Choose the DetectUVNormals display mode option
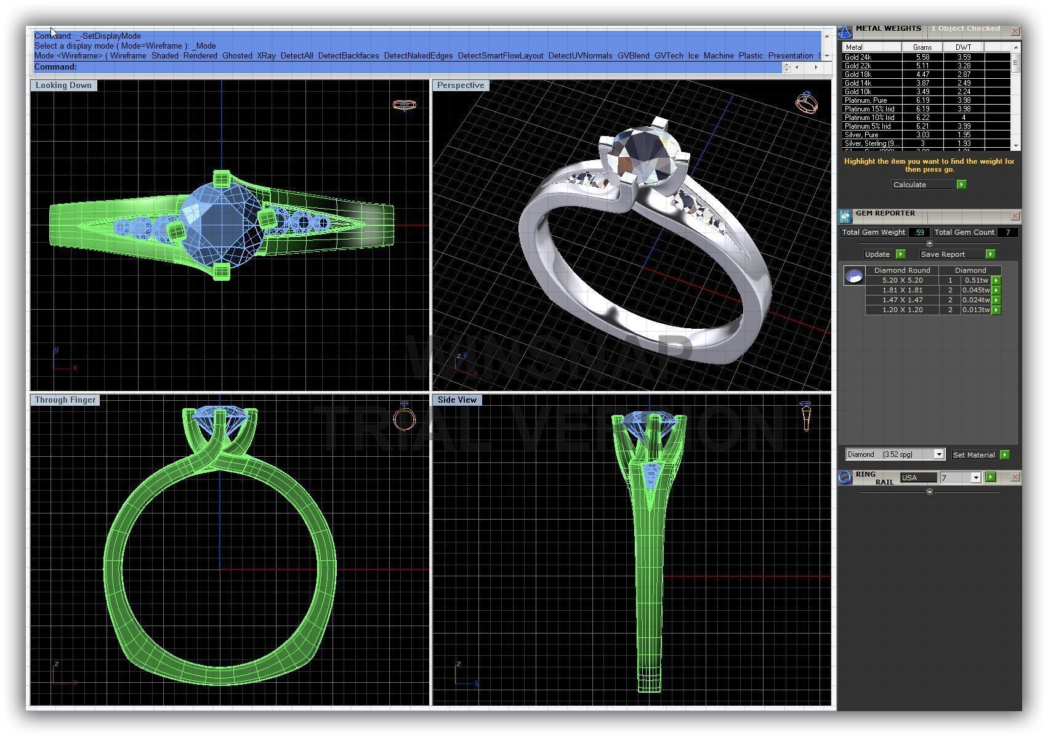Screen dimensions: 1048x737 (x=581, y=56)
